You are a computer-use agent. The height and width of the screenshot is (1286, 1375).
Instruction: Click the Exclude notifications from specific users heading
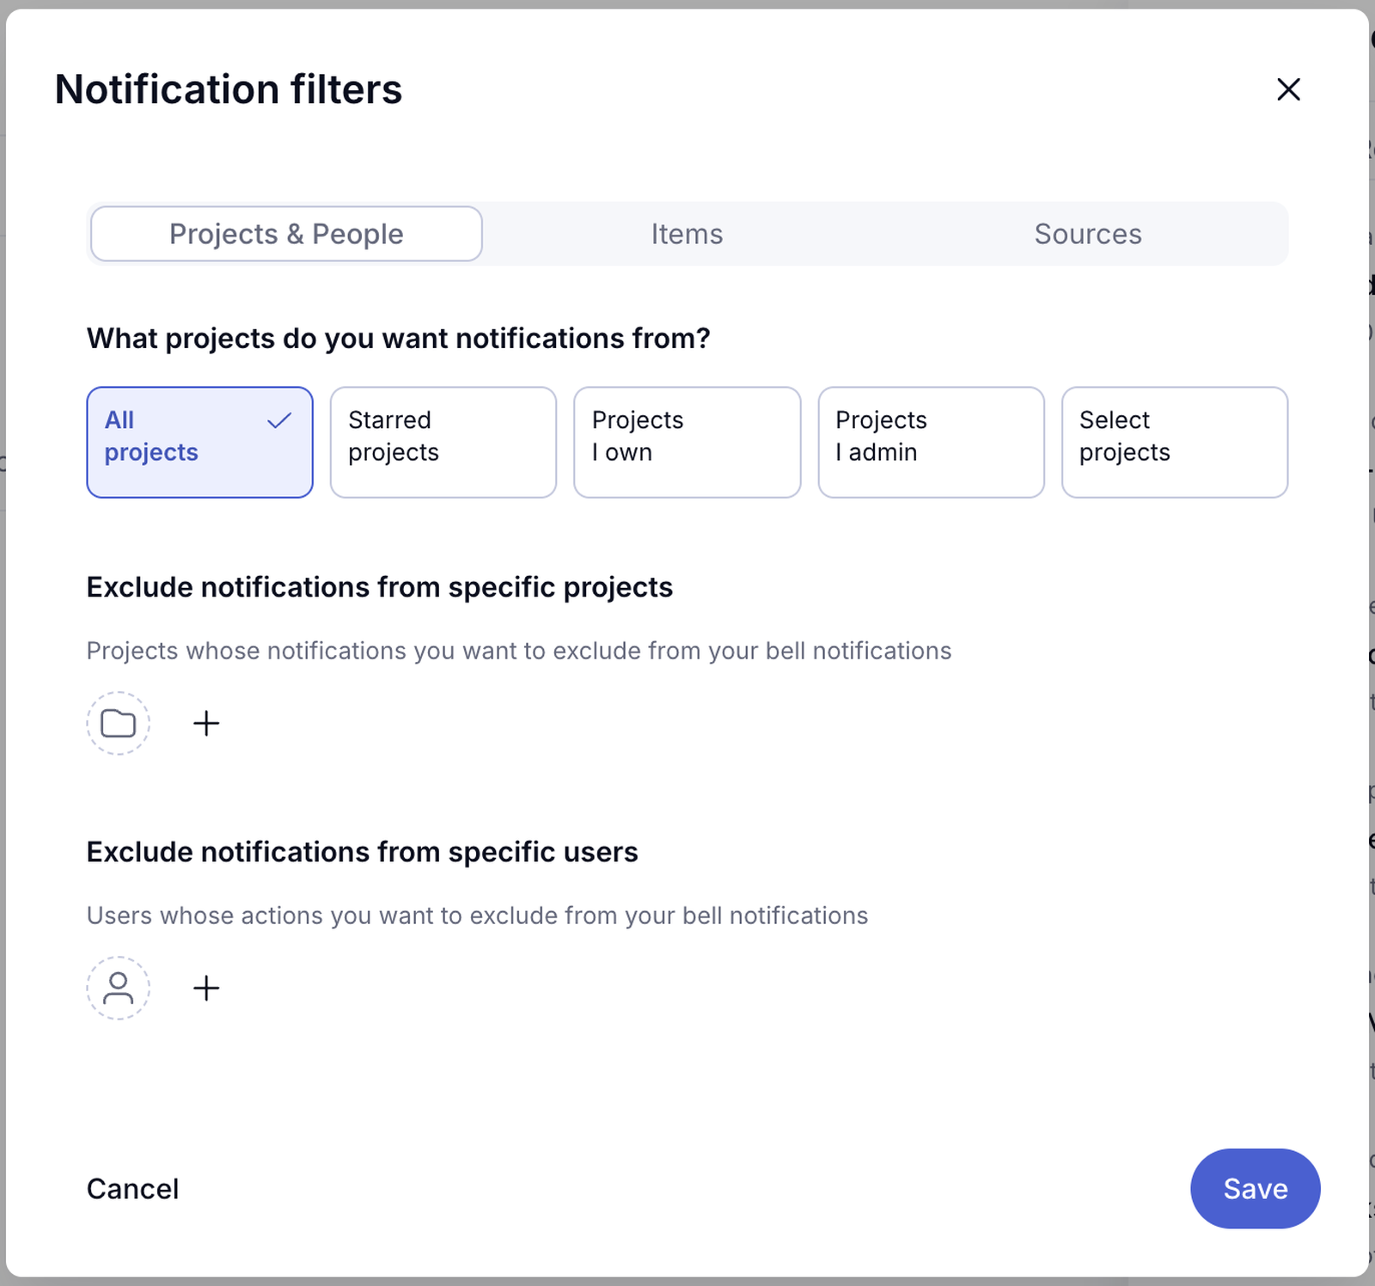tap(363, 852)
